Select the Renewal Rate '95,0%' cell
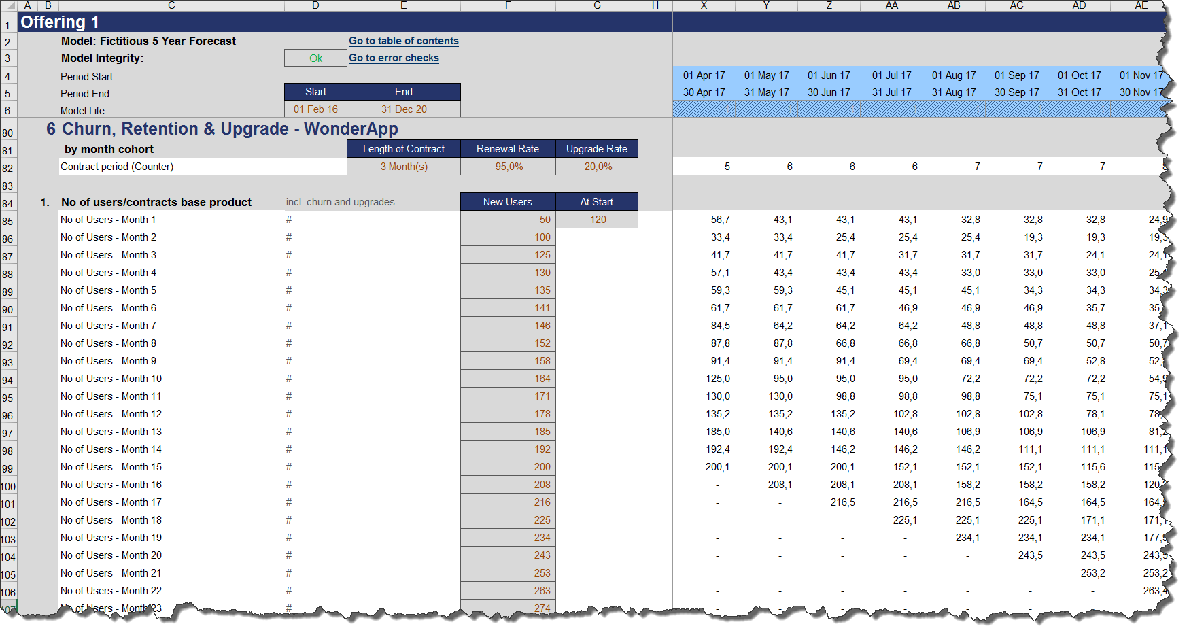Viewport: 1189px width, 635px height. (x=509, y=167)
